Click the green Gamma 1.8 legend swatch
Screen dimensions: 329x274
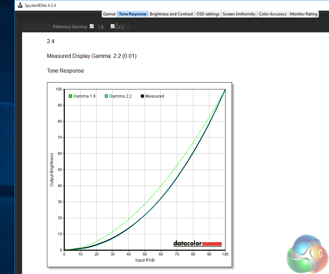[71, 96]
